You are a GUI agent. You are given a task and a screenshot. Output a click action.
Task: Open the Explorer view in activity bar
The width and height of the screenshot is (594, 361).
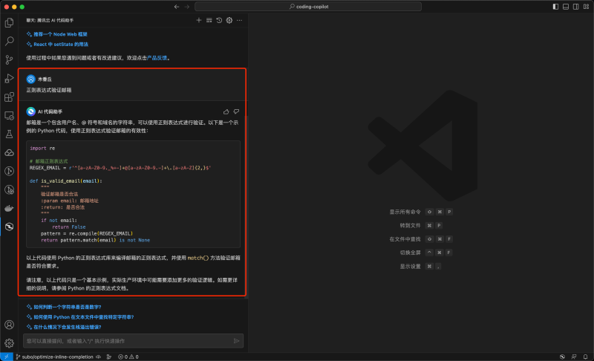(x=9, y=23)
